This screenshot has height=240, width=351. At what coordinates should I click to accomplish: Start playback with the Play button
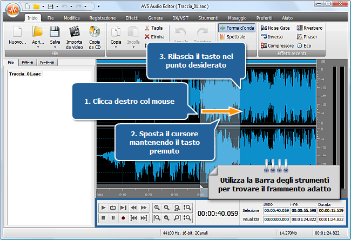pos(103,208)
